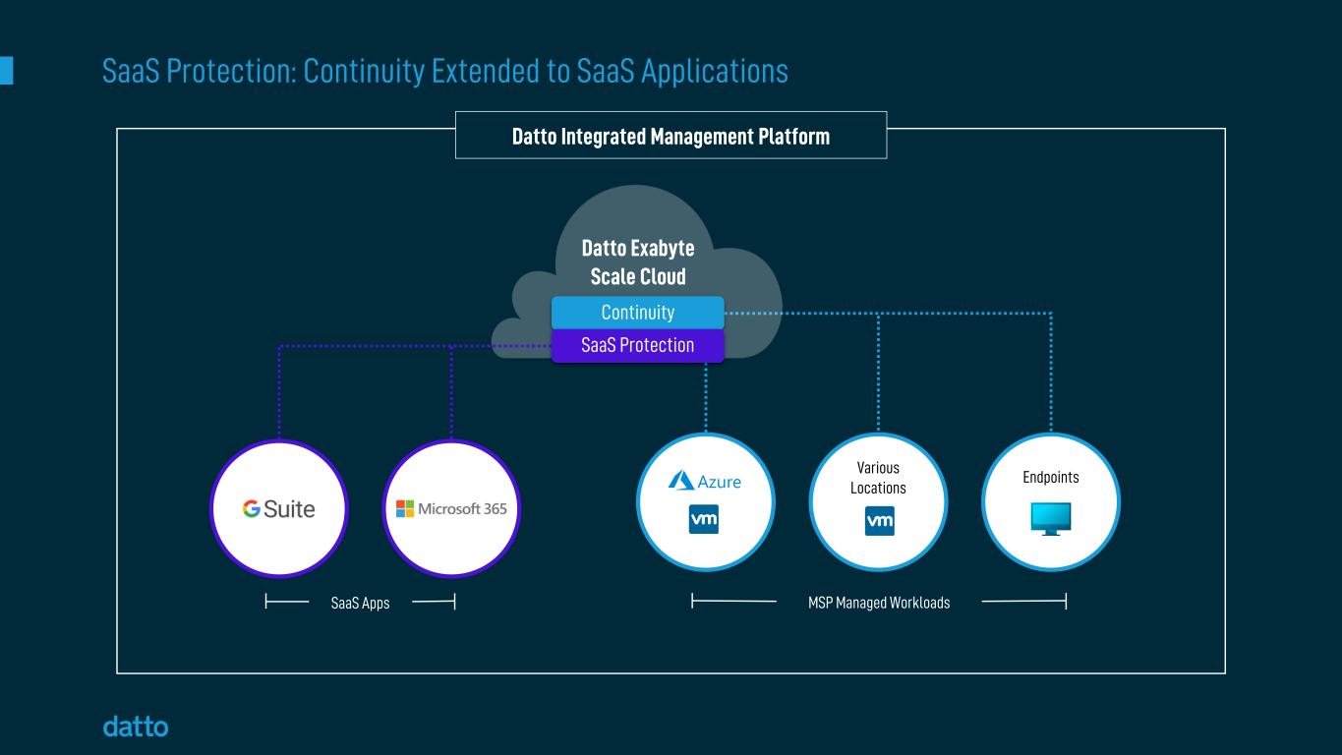This screenshot has height=755, width=1342.
Task: Click the datto logo at bottom left
Action: (136, 727)
